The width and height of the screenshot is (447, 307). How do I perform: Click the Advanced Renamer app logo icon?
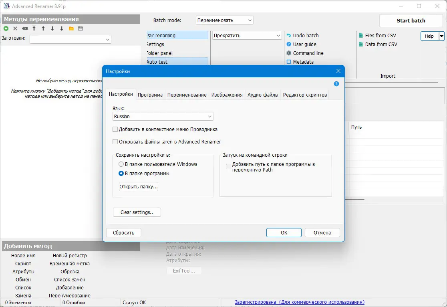[x=6, y=6]
